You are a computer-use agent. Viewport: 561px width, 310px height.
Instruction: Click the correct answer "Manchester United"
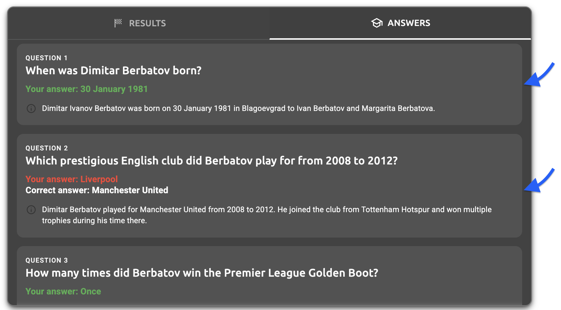point(97,190)
